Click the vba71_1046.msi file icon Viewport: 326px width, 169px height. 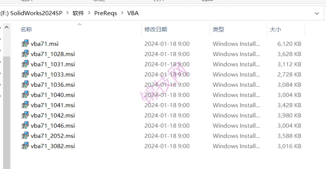[x=25, y=126]
